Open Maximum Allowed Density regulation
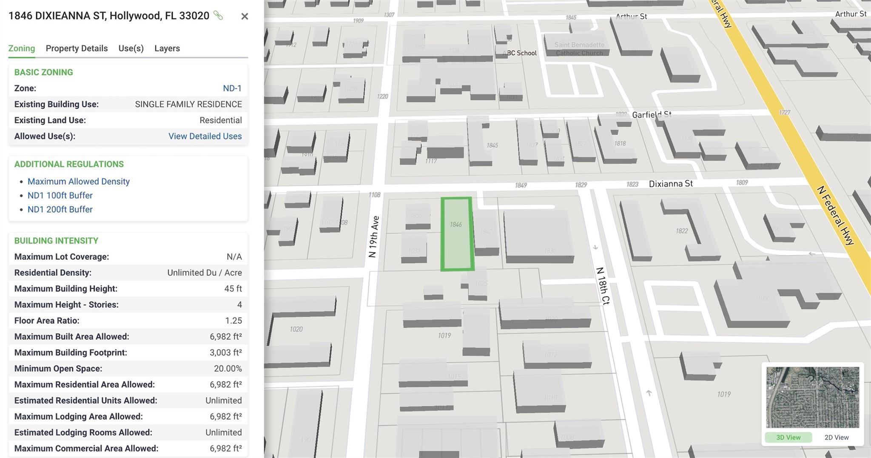 [x=79, y=182]
